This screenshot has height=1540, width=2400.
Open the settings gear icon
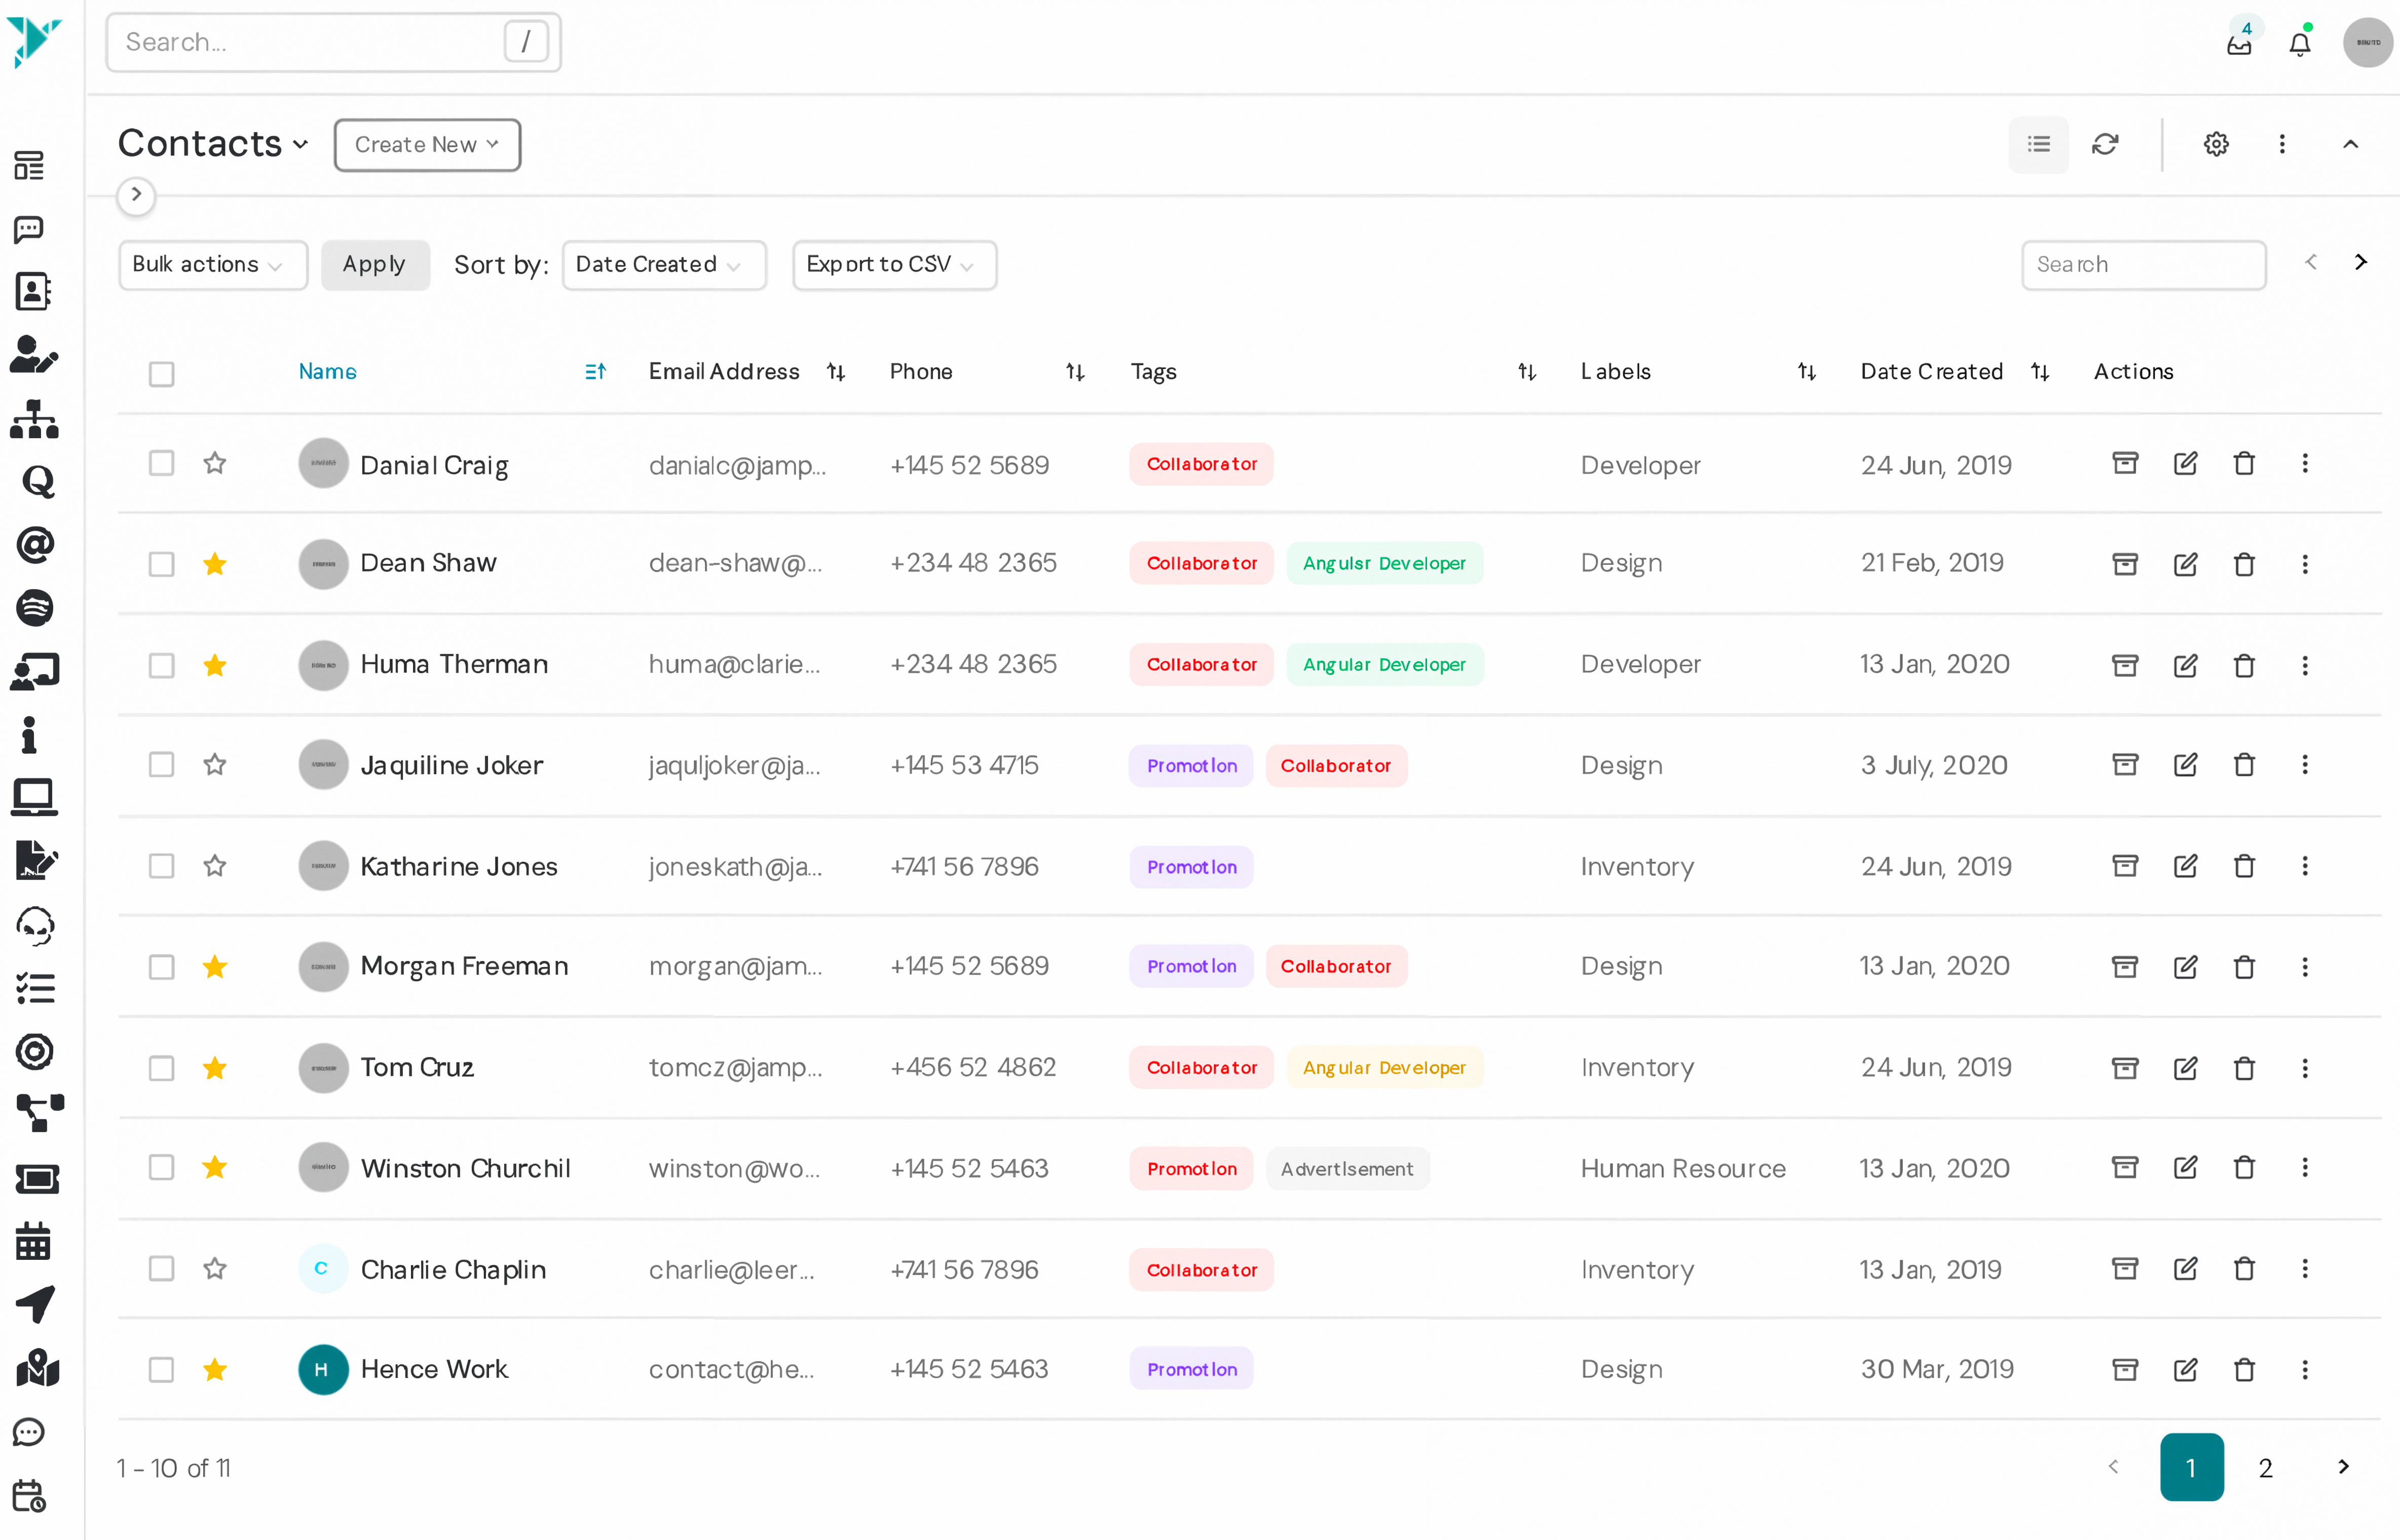click(2216, 144)
